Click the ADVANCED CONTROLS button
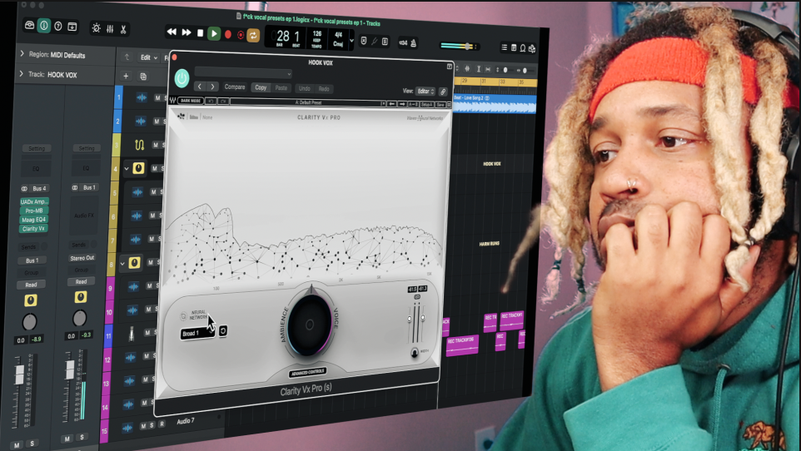801x451 pixels. click(307, 372)
